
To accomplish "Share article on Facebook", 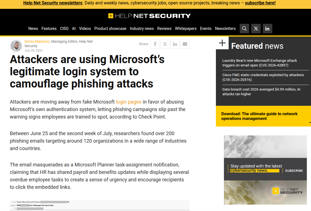I will (155, 44).
